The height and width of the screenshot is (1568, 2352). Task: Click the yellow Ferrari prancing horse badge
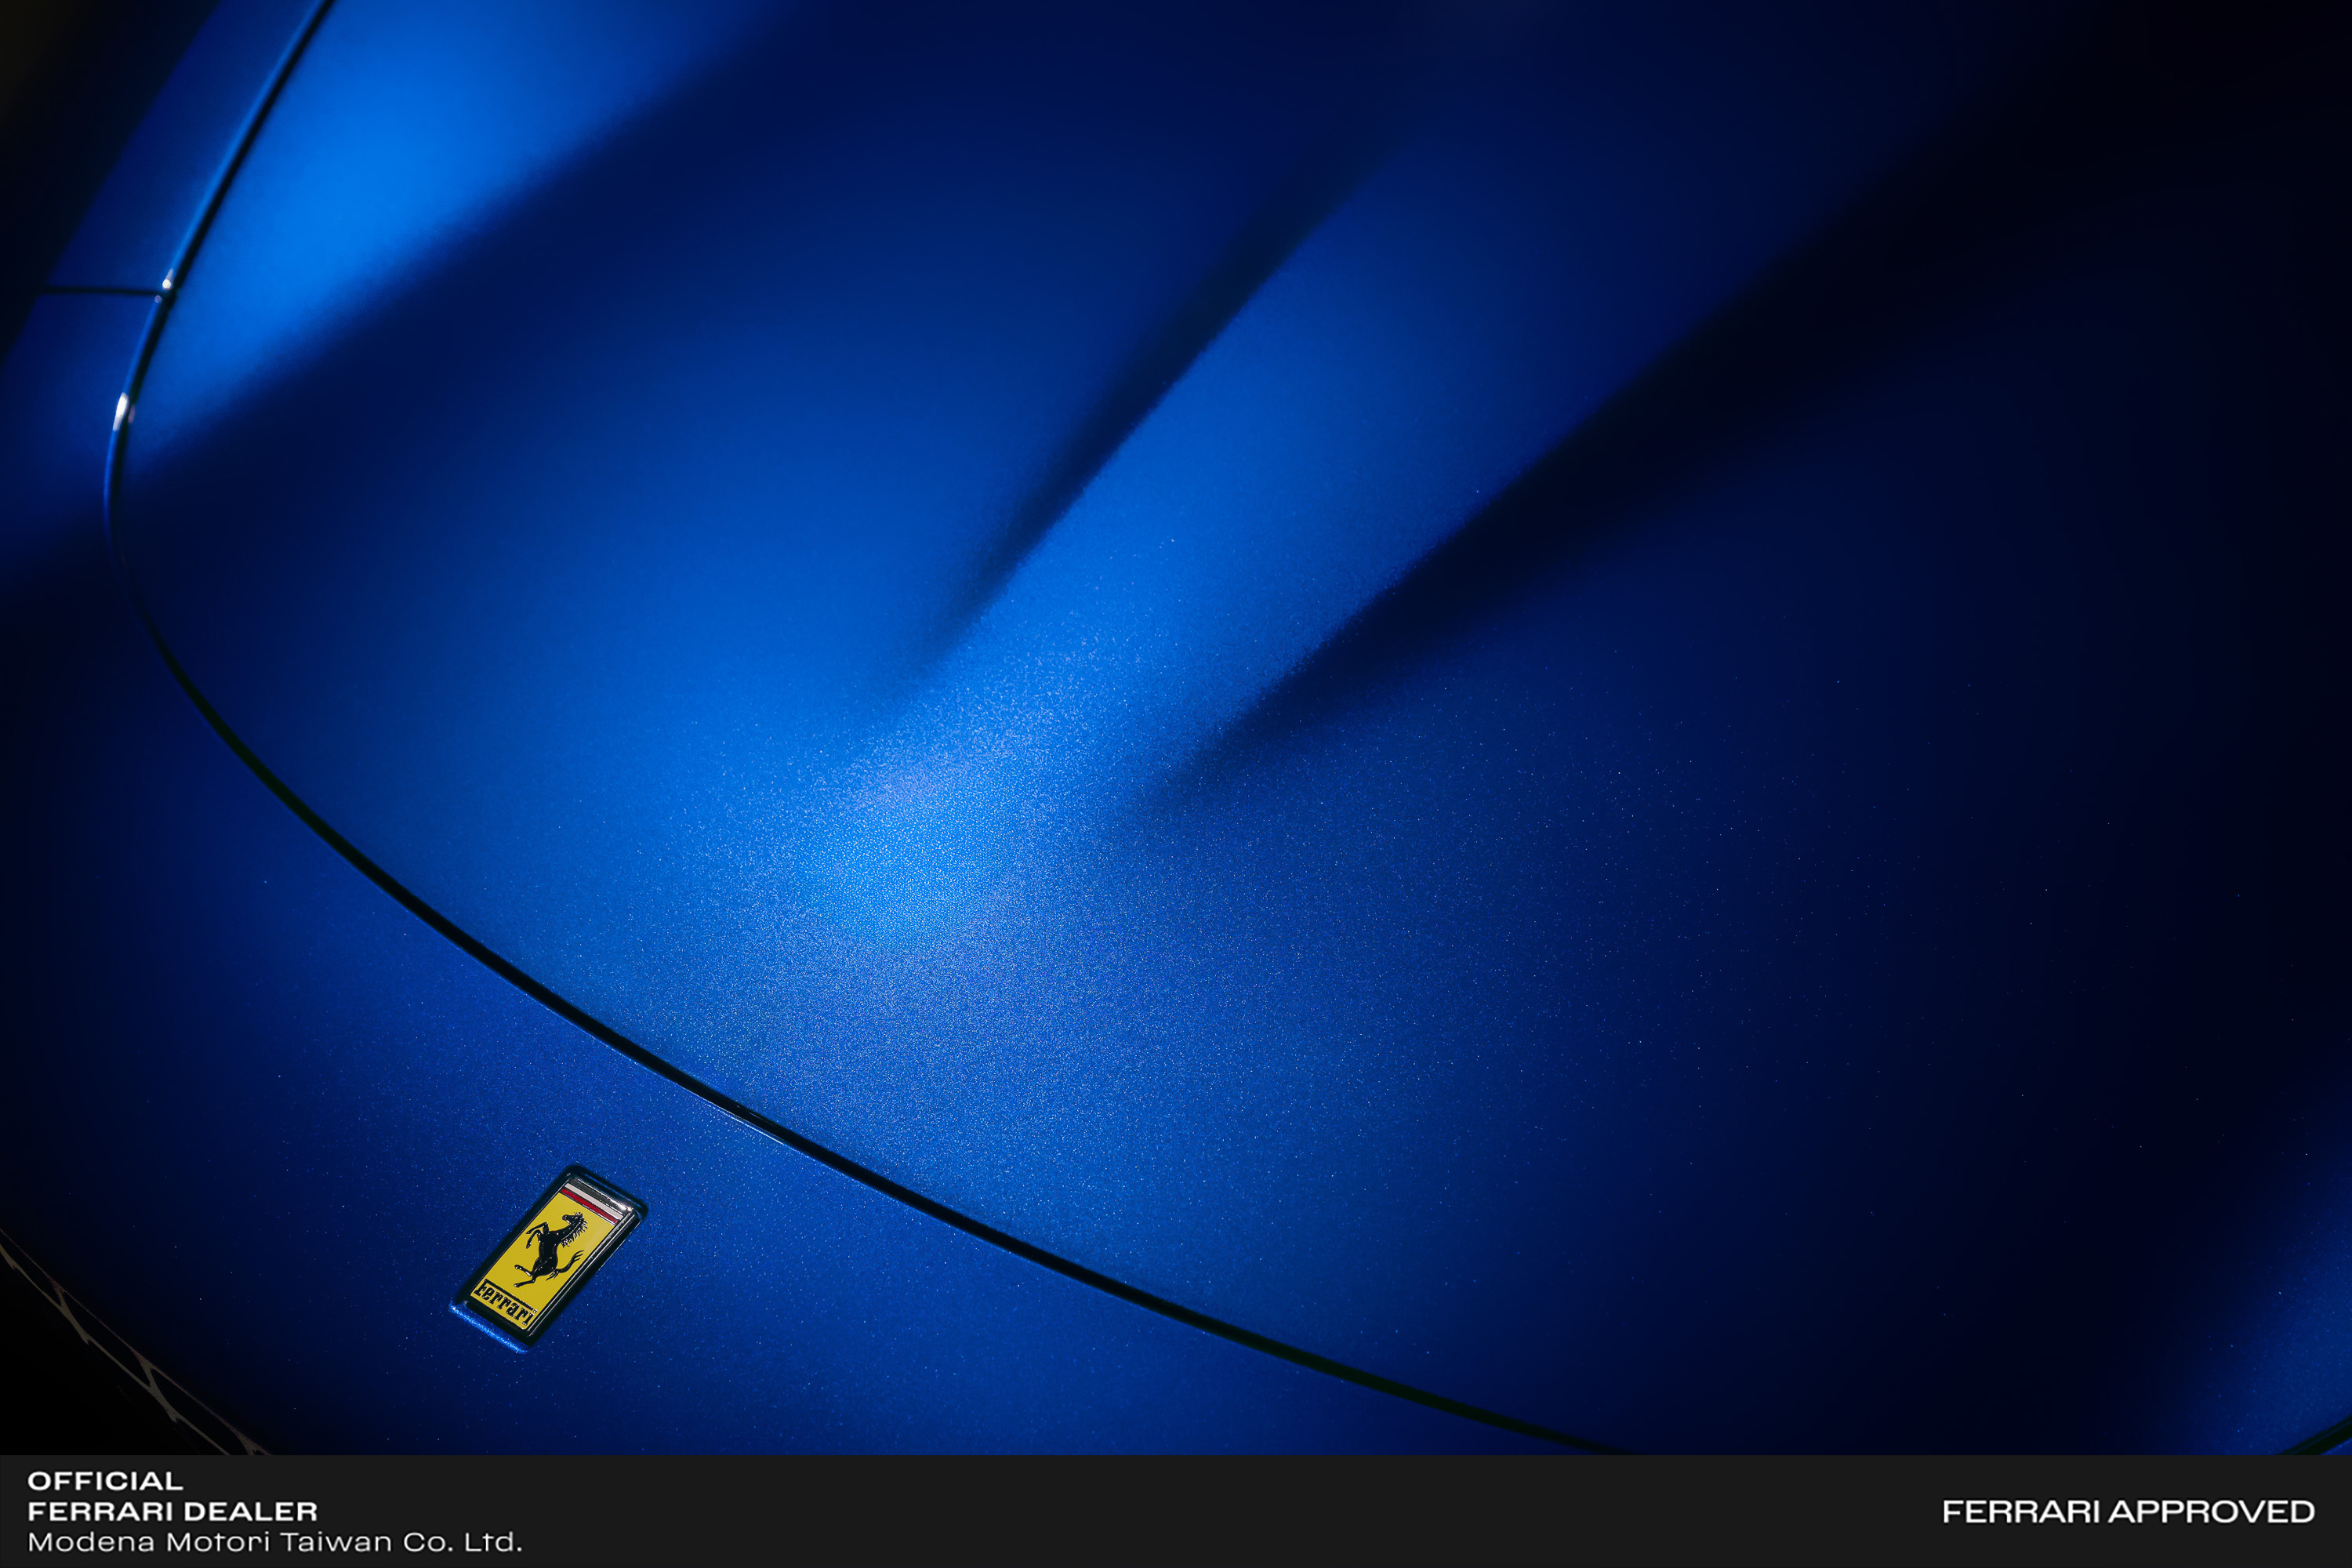point(548,1258)
